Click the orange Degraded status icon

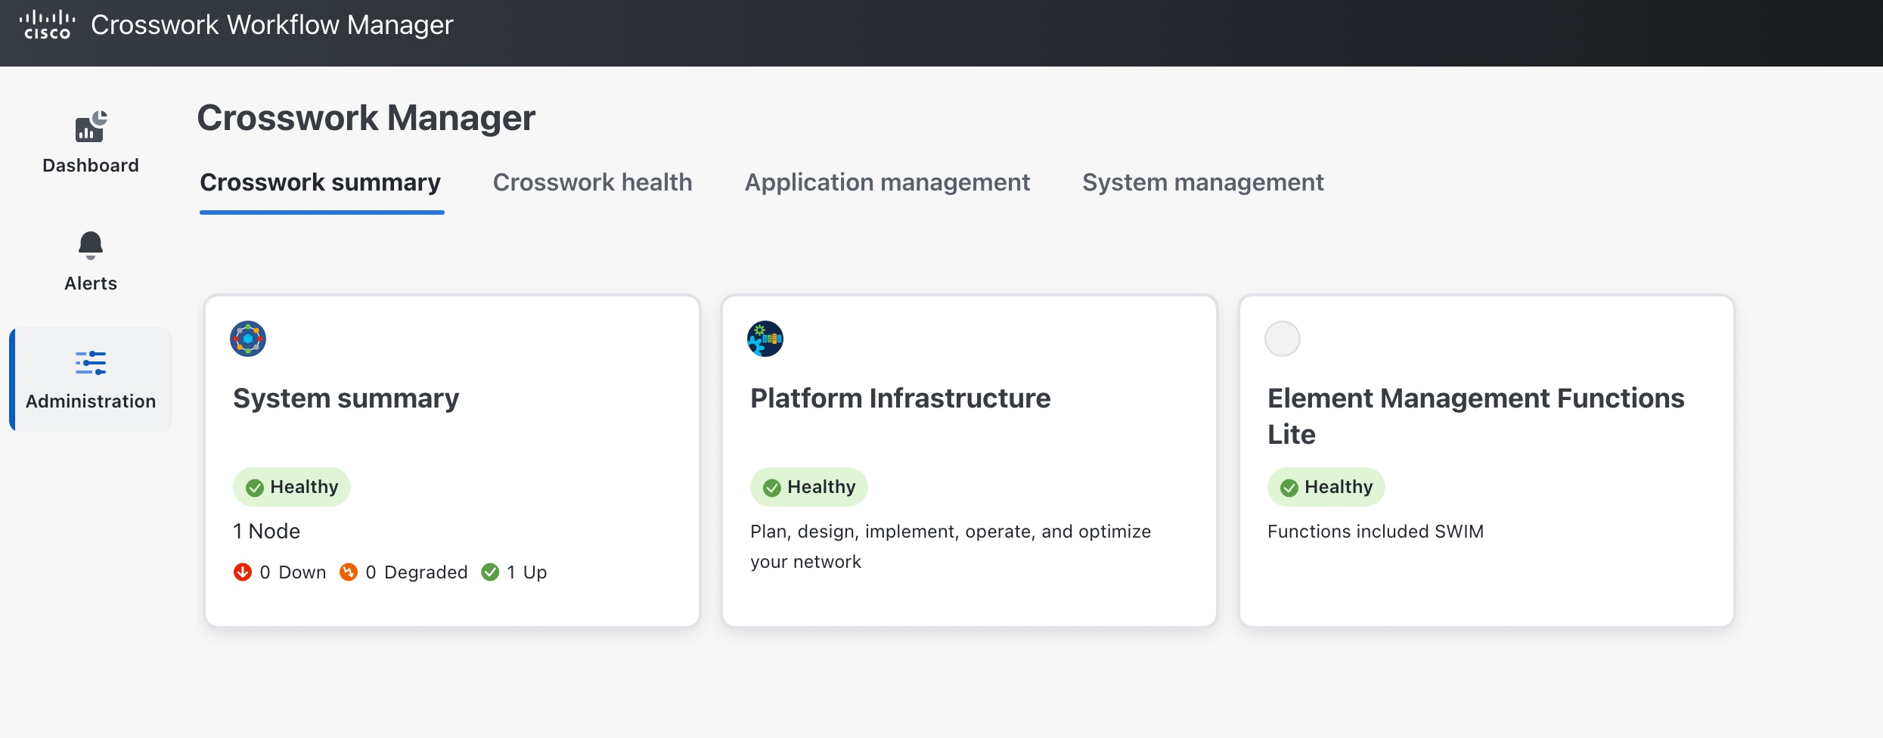pyautogui.click(x=348, y=572)
